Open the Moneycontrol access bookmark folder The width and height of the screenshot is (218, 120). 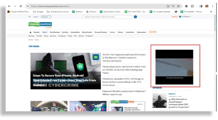(58, 12)
